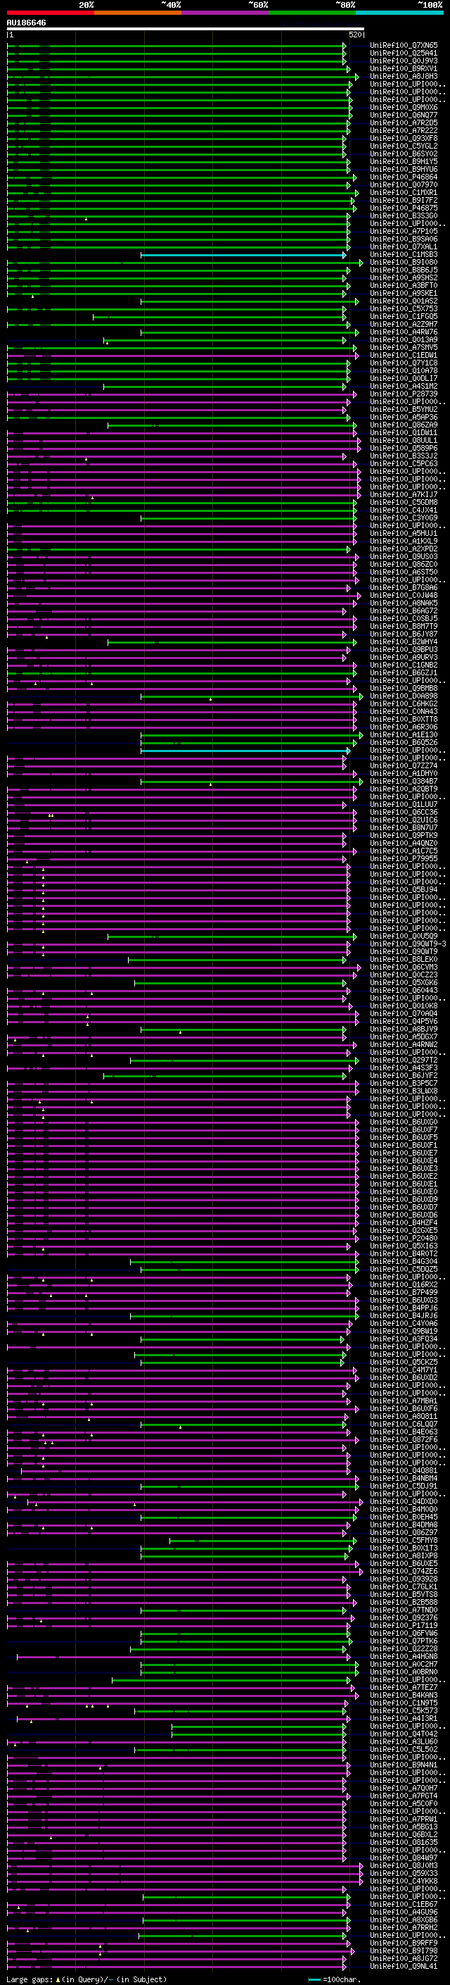Click the UniRef100_B8LEK0 entry
This screenshot has height=1985, width=450.
404,960
